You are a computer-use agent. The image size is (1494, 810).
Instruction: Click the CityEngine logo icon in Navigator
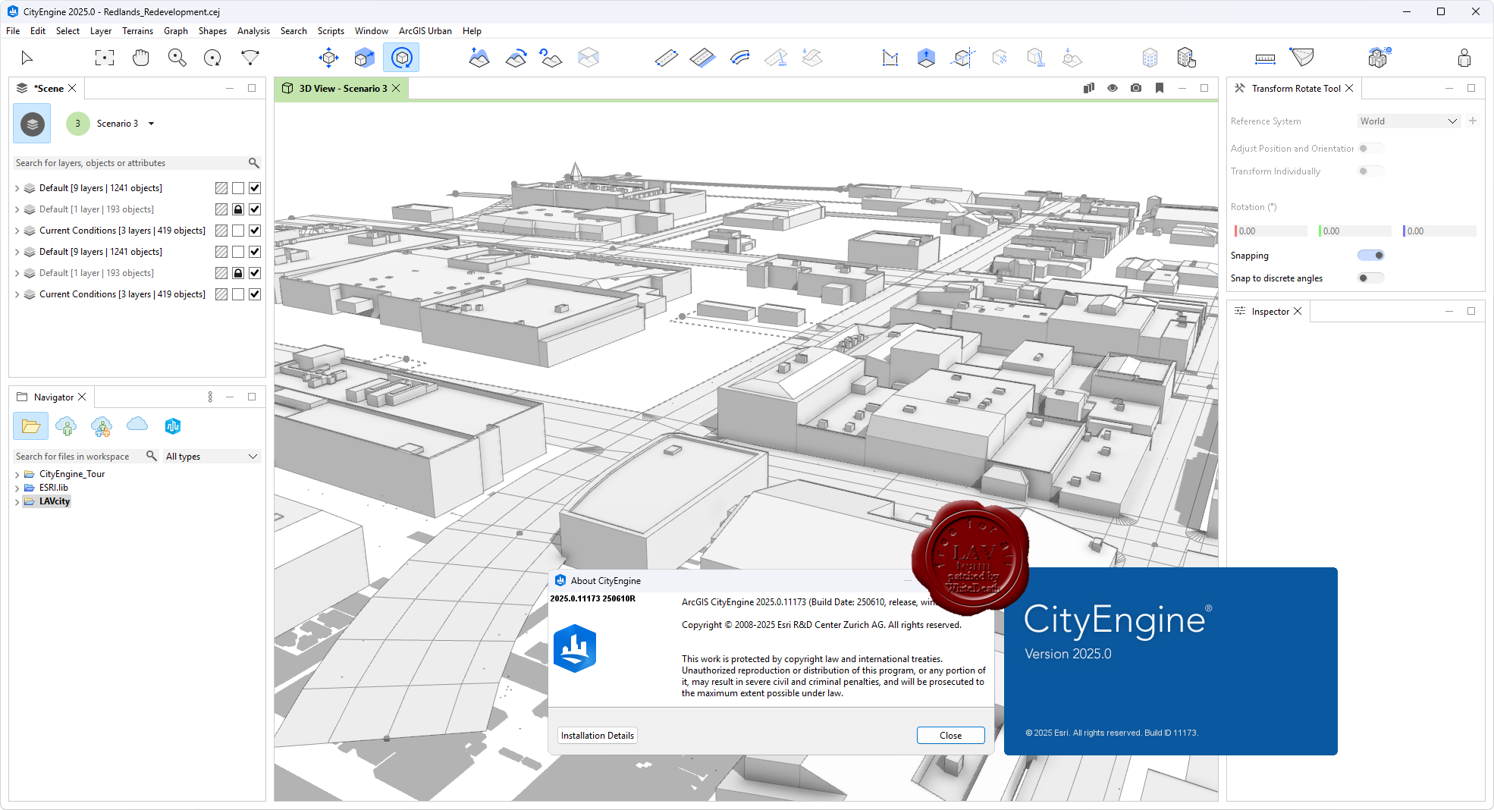(173, 426)
